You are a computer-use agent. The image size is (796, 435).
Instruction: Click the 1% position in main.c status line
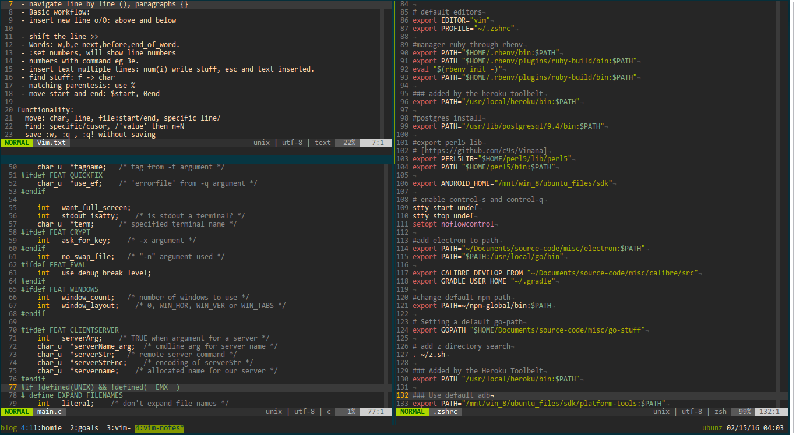tap(351, 412)
